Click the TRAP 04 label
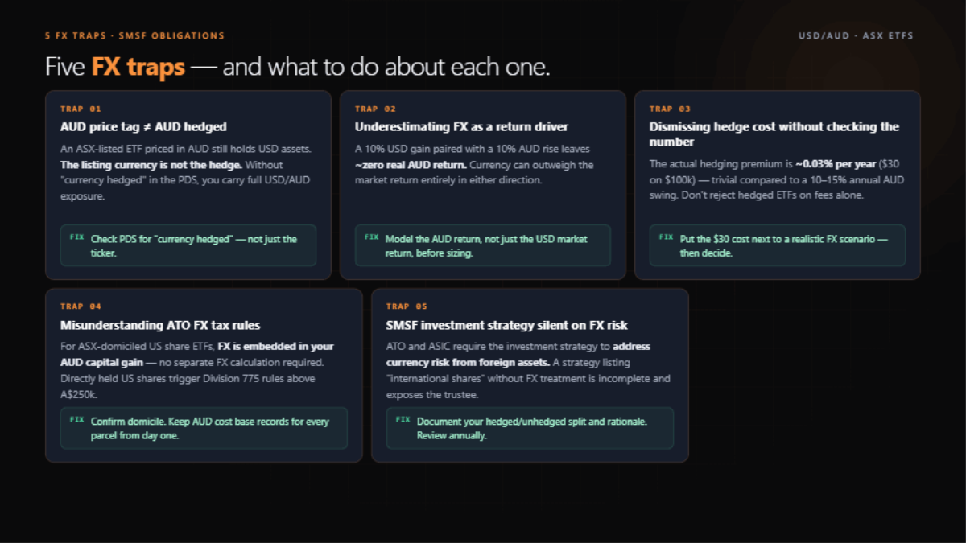Viewport: 966px width, 543px height. tap(81, 306)
